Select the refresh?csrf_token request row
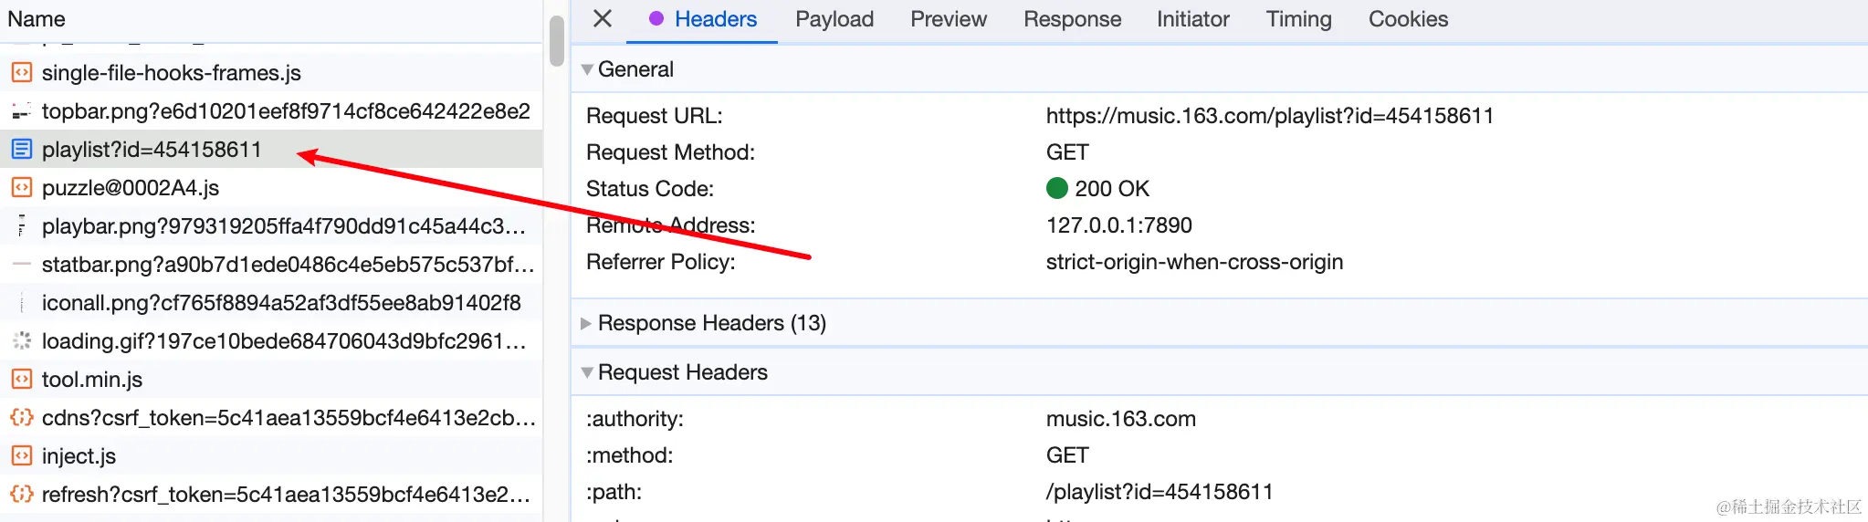The height and width of the screenshot is (522, 1868). [x=272, y=495]
